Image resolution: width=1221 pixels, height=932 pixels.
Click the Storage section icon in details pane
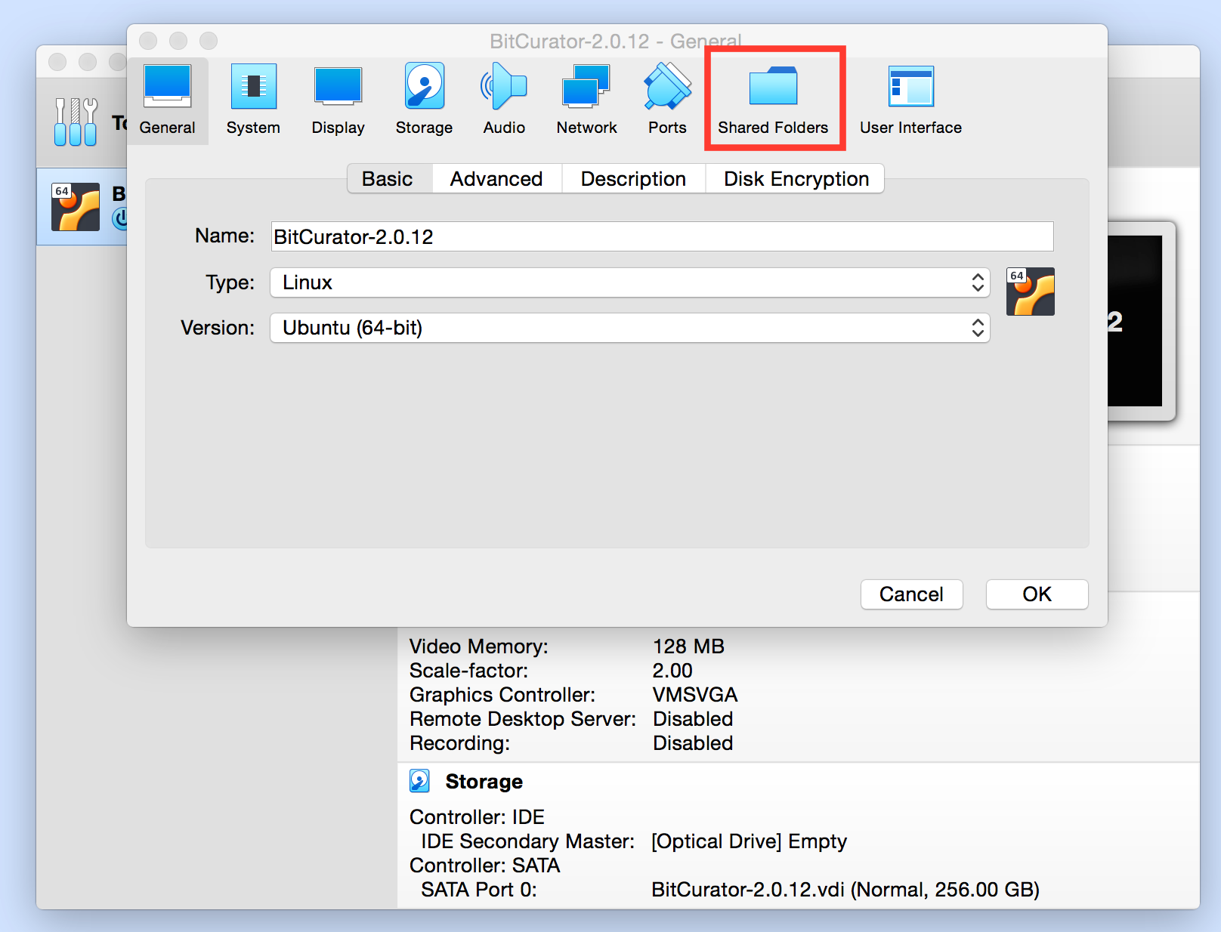(x=419, y=781)
